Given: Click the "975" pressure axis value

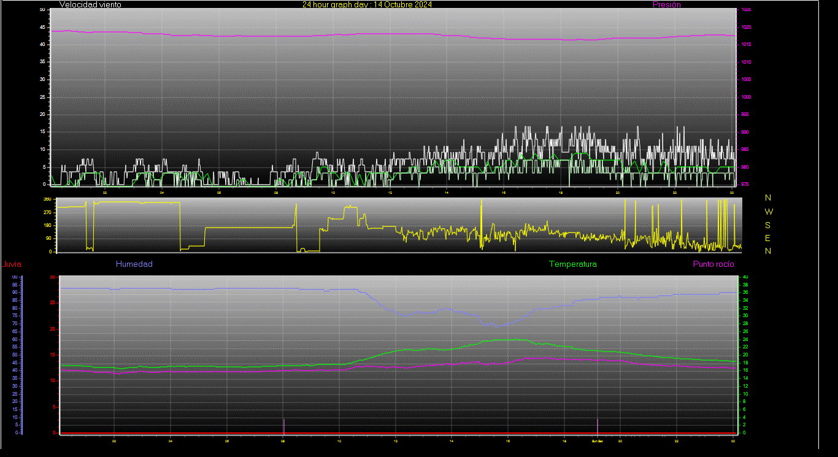Looking at the screenshot, I should [x=744, y=184].
